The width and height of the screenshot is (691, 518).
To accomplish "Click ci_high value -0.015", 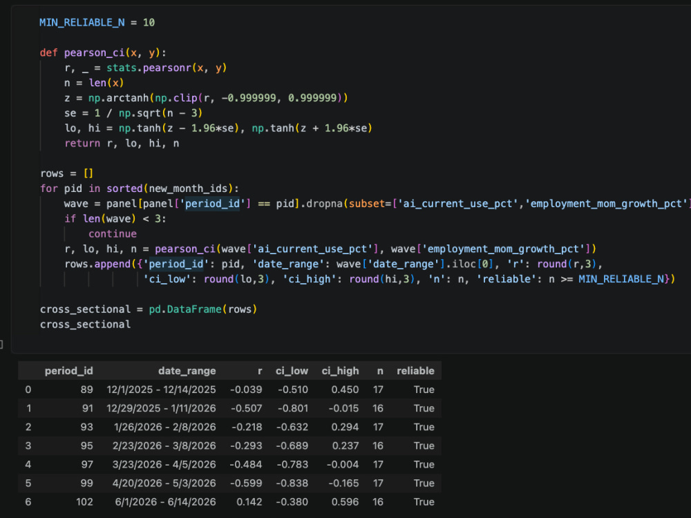I will point(343,408).
